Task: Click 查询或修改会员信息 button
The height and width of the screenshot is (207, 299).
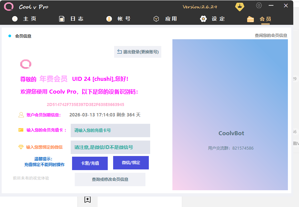Action: click(x=110, y=179)
